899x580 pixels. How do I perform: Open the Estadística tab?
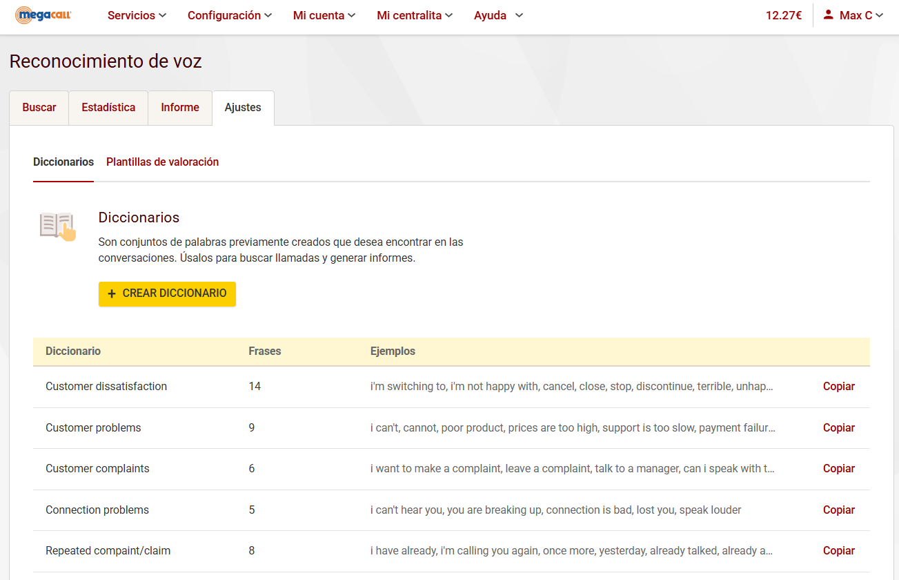point(108,108)
